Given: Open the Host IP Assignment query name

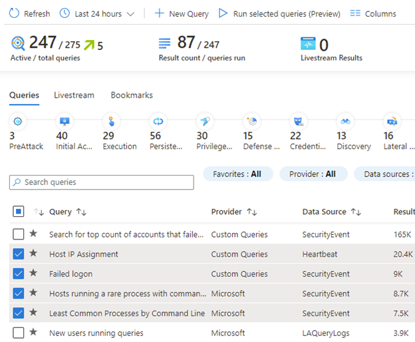Looking at the screenshot, I should click(84, 254).
